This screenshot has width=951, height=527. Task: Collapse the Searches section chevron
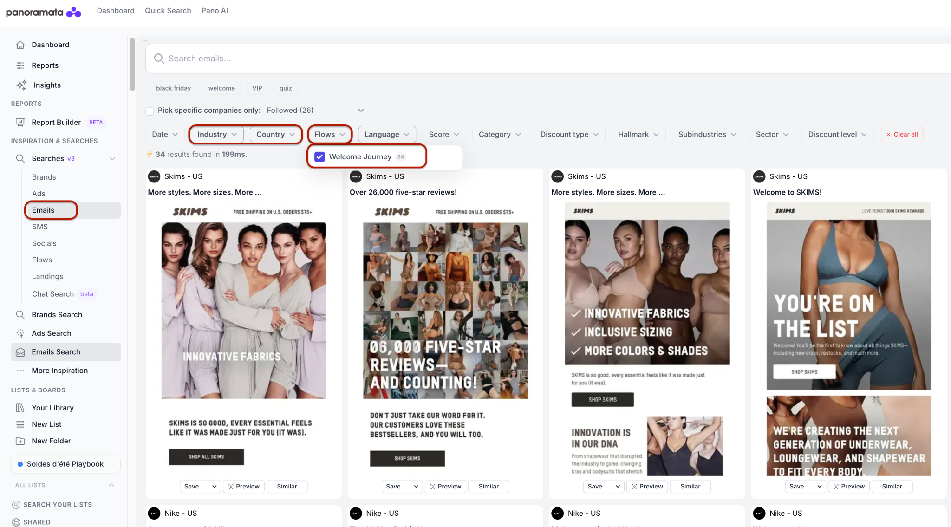point(112,159)
